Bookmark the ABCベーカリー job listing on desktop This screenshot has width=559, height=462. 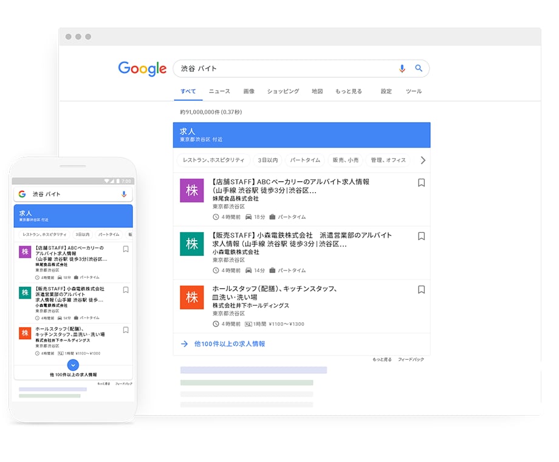(421, 182)
